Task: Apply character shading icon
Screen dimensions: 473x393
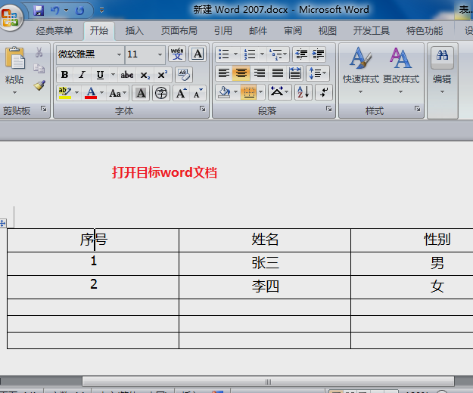Action: (141, 93)
